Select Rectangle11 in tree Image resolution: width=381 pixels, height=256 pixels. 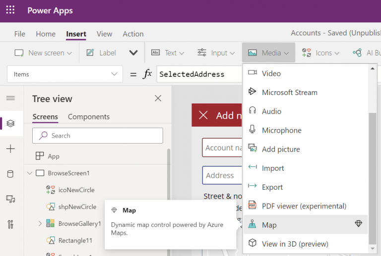75,241
